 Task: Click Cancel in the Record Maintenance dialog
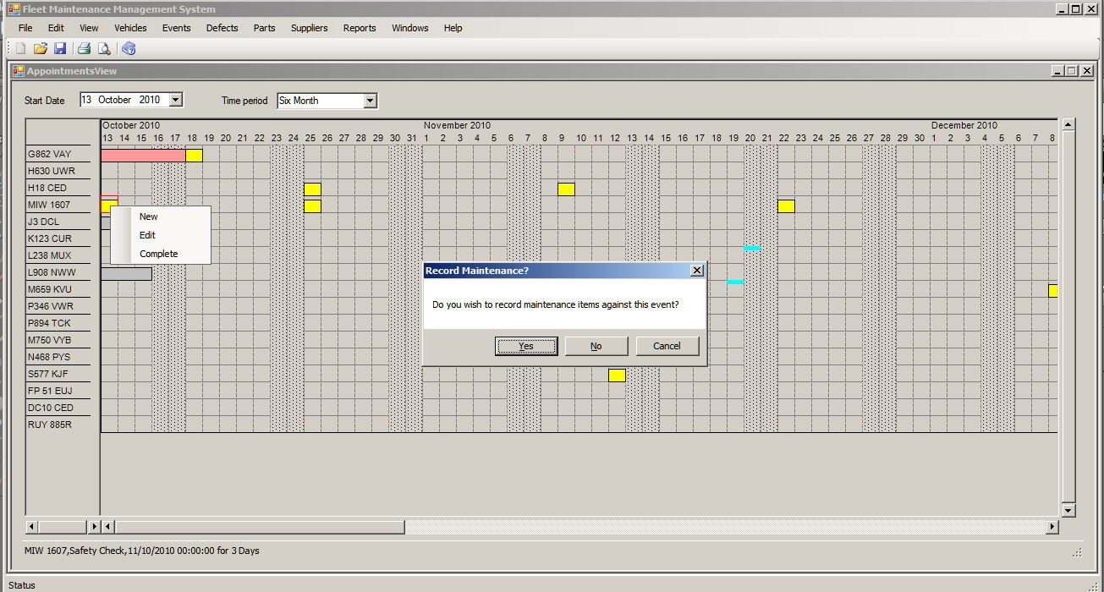tap(667, 346)
